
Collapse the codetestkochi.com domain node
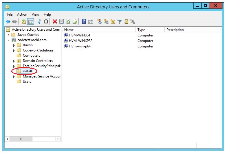(8, 40)
